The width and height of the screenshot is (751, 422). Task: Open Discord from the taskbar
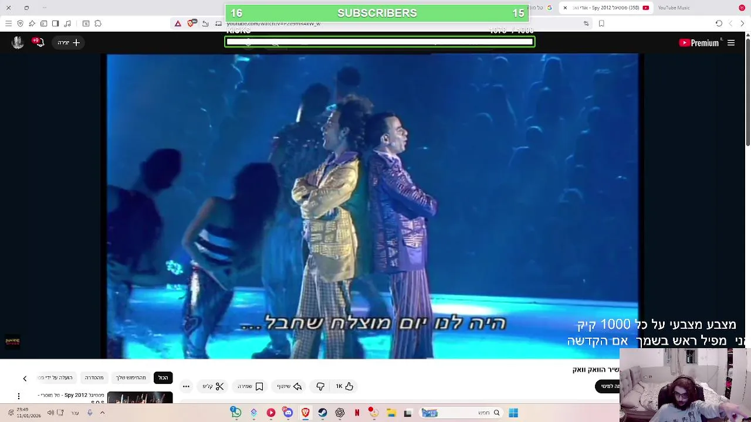pos(287,413)
